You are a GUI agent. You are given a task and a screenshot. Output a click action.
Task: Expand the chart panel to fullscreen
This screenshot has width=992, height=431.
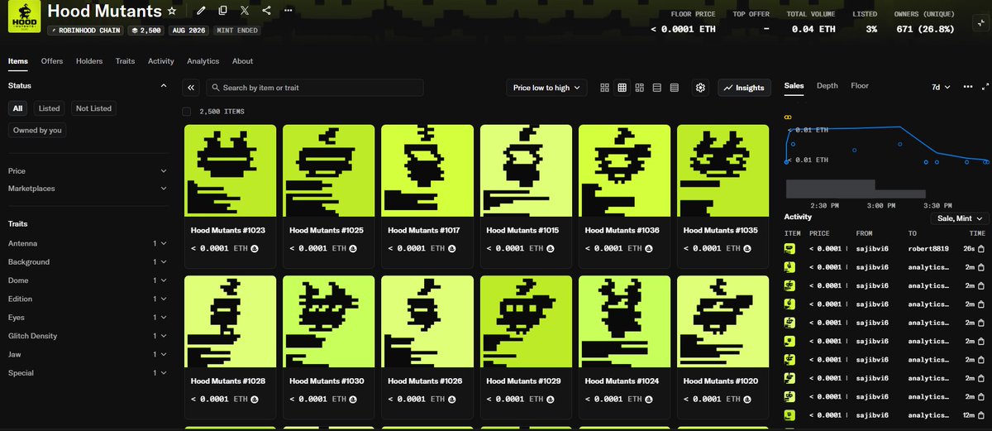[x=985, y=86]
